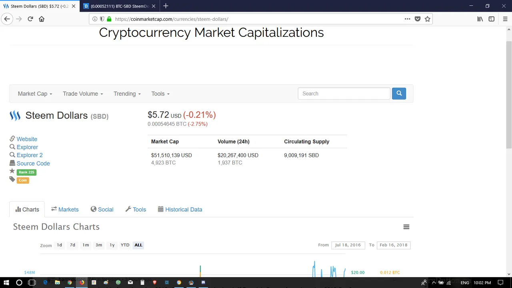Click the green padlock security icon
Screen dimensions: 512x288
[x=109, y=19]
